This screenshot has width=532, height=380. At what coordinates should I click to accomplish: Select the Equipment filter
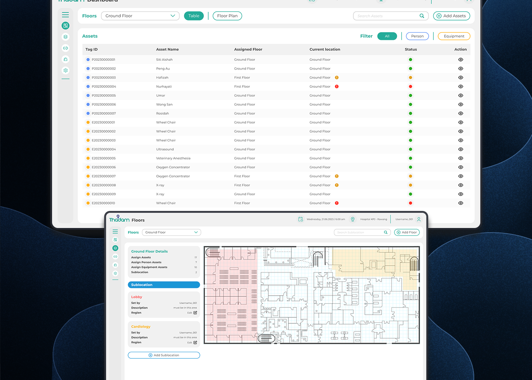point(454,36)
